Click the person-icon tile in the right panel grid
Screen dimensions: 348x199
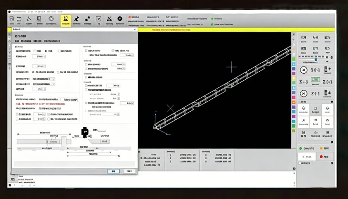click(304, 122)
